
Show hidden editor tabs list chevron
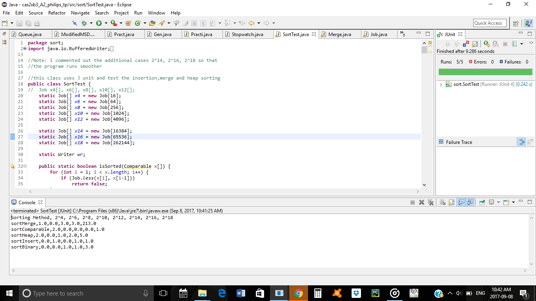tap(403, 34)
